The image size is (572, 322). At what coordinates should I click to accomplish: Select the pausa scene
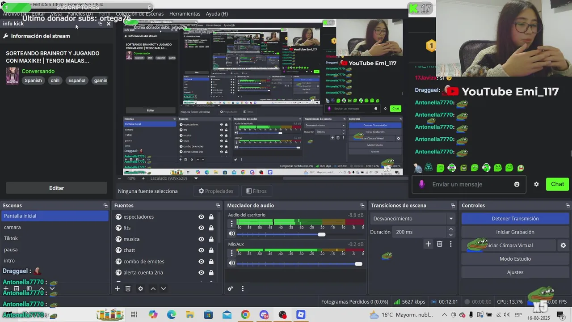pyautogui.click(x=55, y=250)
